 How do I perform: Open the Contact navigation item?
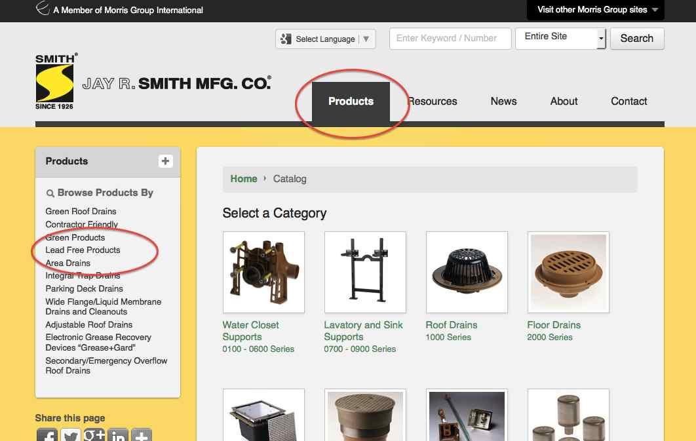click(628, 102)
